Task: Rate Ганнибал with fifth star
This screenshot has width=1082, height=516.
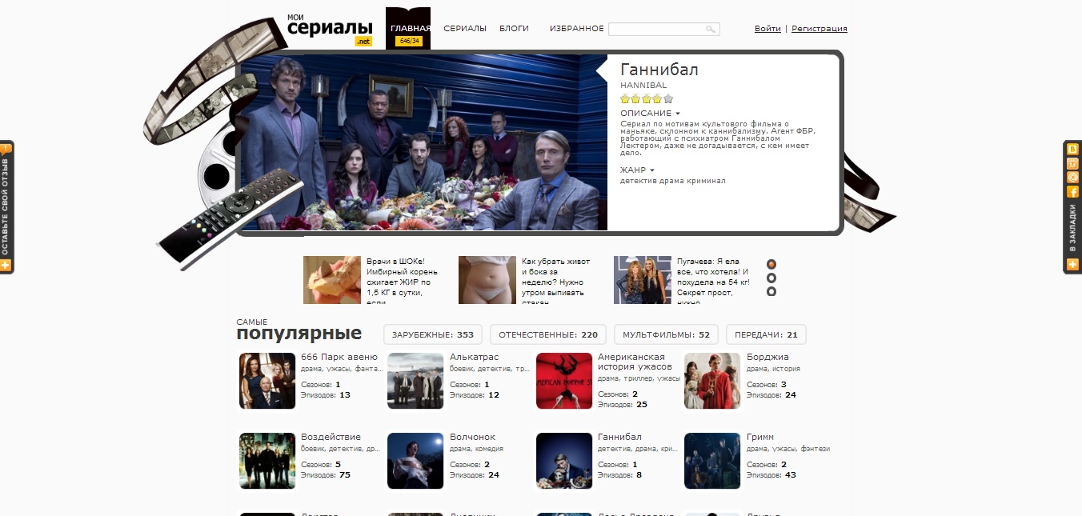Action: 668,99
